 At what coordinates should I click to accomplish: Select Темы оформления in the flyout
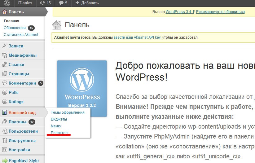click(x=68, y=112)
